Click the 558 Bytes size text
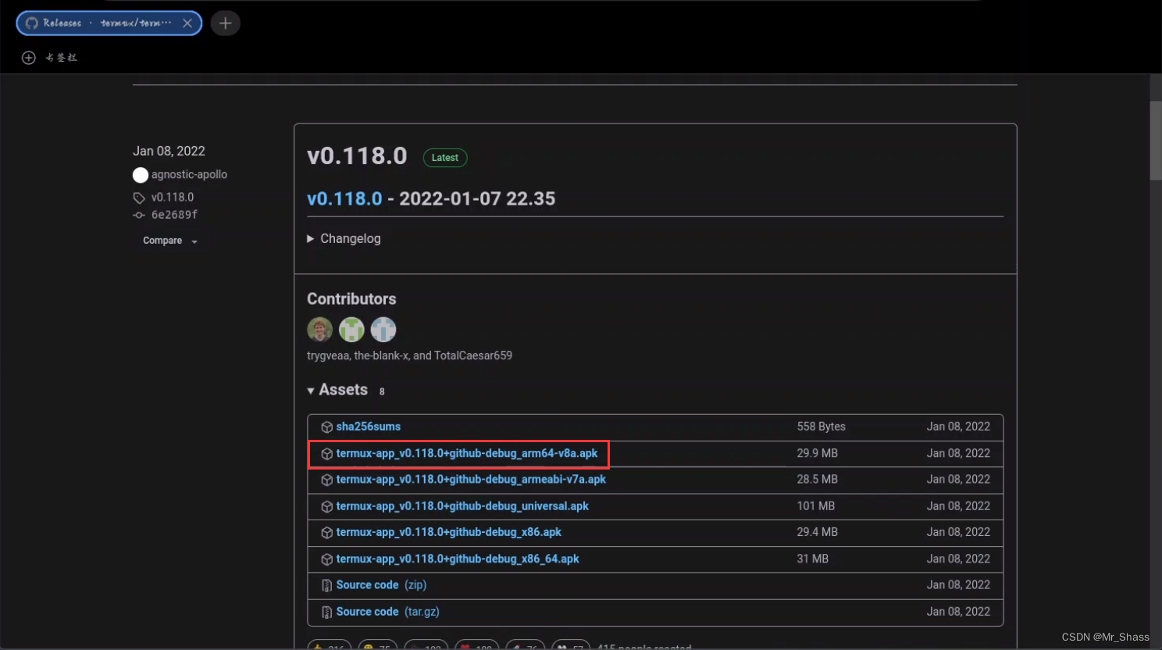Screen dimensions: 1162x650 pyautogui.click(x=821, y=427)
